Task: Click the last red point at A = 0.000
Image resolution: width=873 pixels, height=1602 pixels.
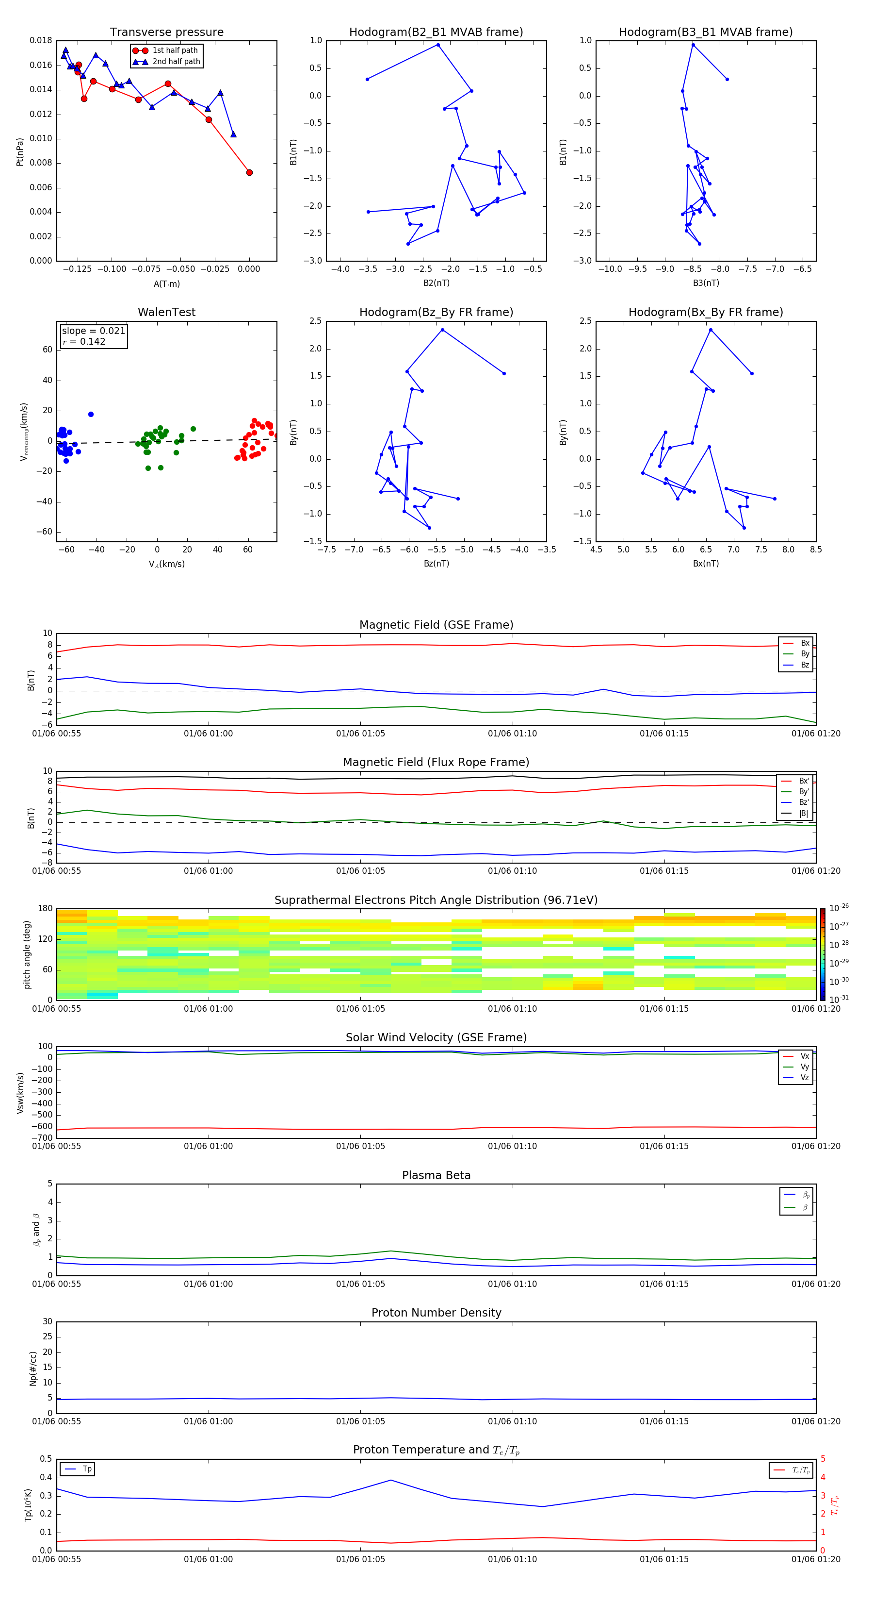Action: (x=249, y=172)
